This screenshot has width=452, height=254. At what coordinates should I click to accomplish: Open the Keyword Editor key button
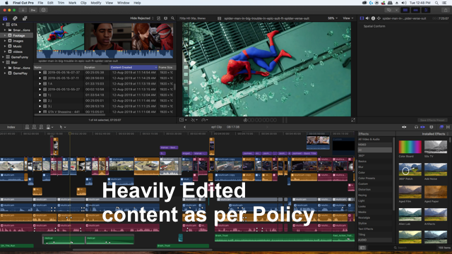(x=33, y=10)
